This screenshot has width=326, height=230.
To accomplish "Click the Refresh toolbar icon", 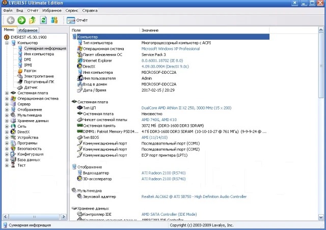I will pos(43,20).
